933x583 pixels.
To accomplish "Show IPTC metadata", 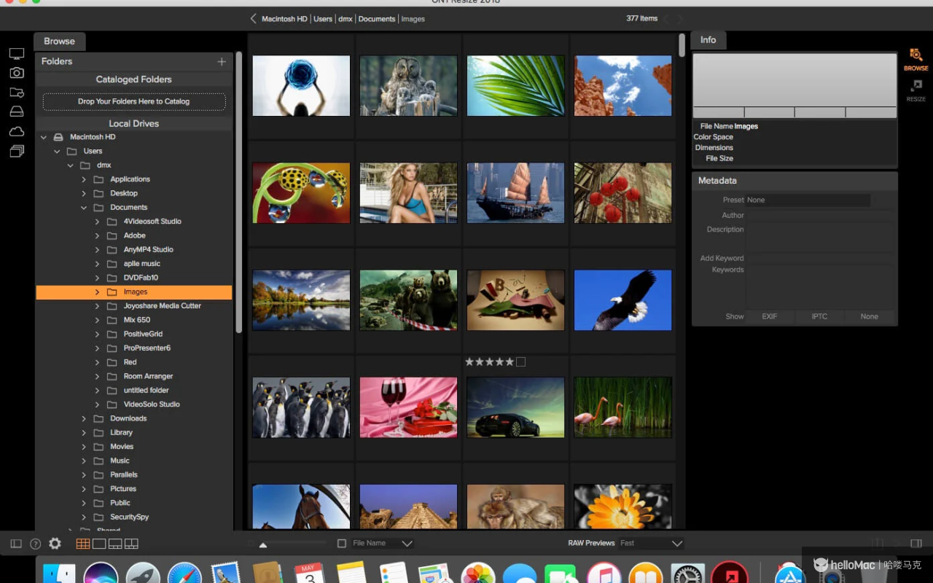I will click(x=819, y=316).
